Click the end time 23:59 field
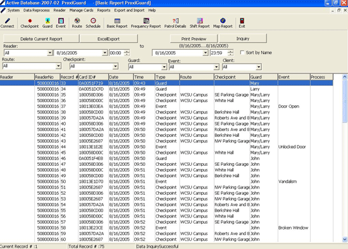 pyautogui.click(x=218, y=53)
